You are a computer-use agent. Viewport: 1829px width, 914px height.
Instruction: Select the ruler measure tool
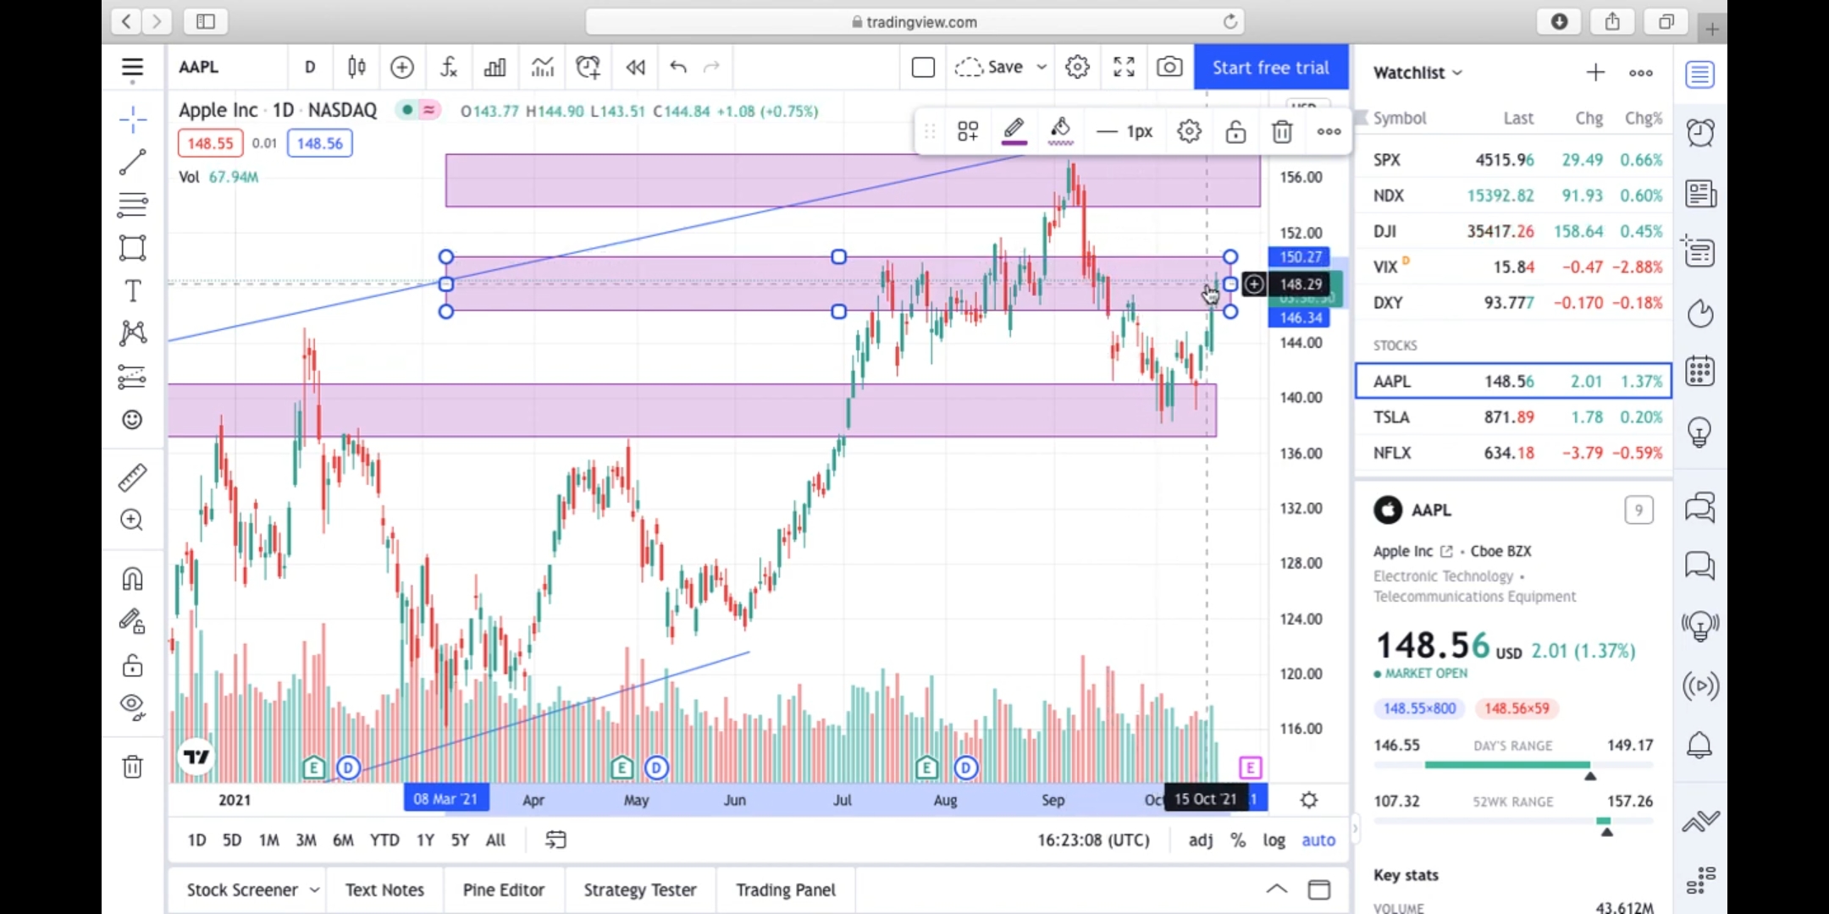pyautogui.click(x=132, y=477)
